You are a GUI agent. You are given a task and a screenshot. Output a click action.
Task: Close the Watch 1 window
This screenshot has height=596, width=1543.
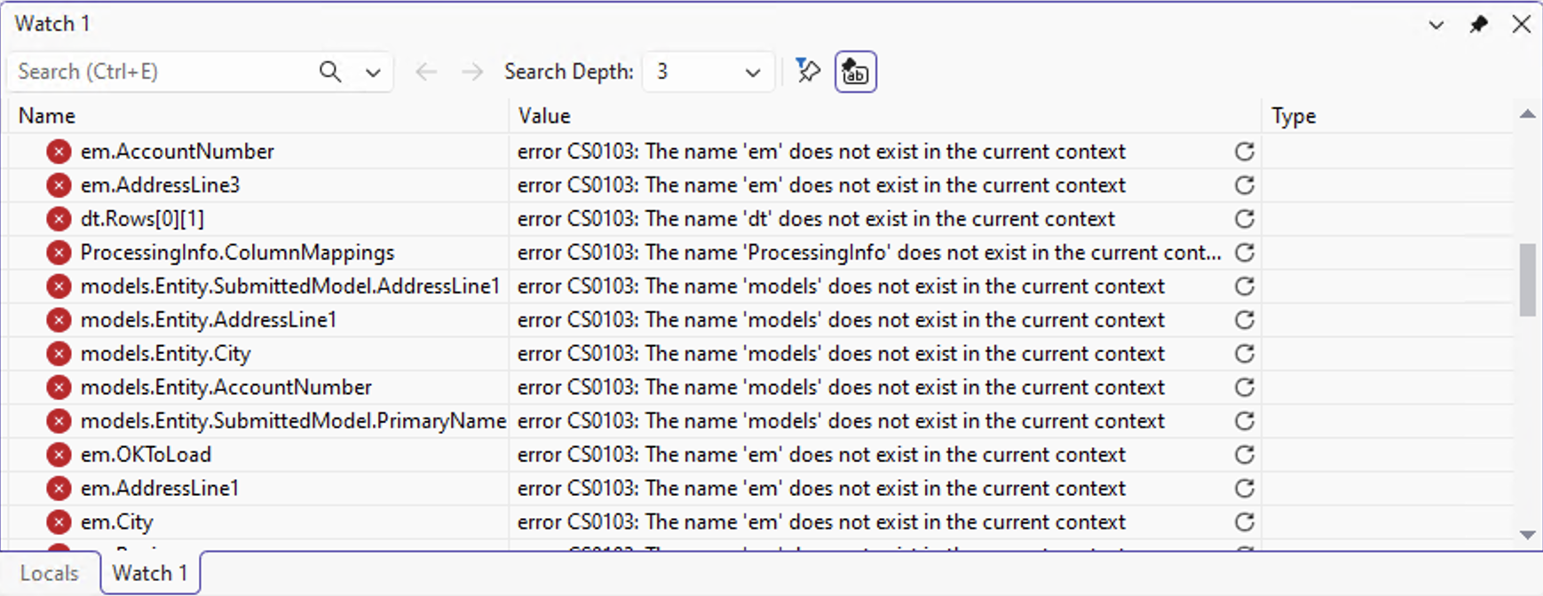coord(1521,25)
